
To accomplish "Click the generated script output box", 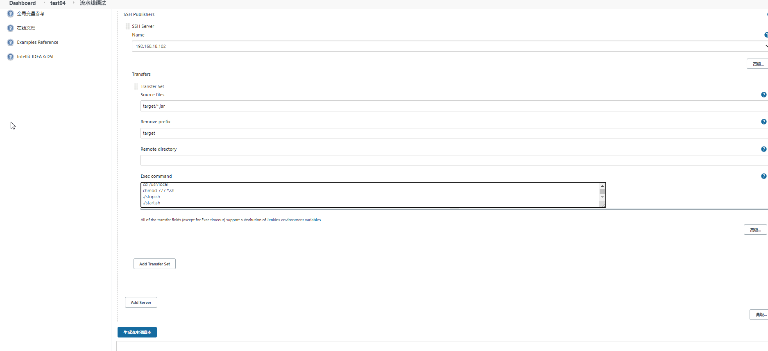I will [442, 346].
